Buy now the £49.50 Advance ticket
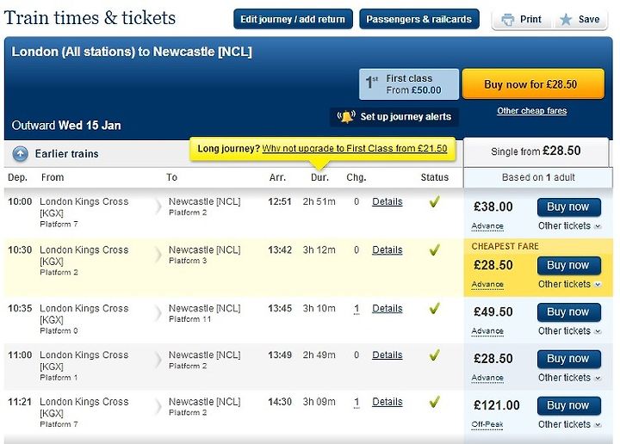Viewport: 620px width, 444px height. 569,312
